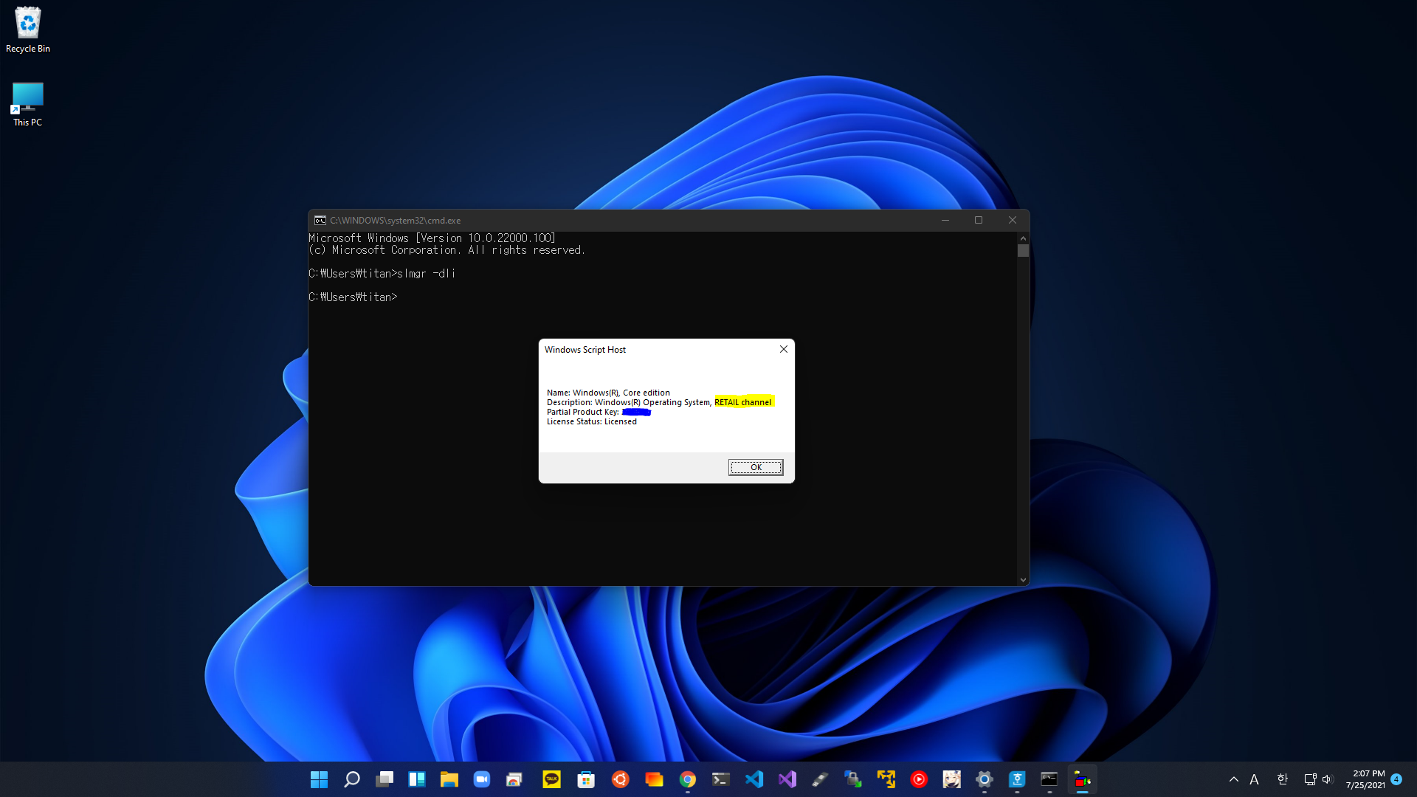Launch Visual Studio Code from the taskbar

click(x=754, y=779)
